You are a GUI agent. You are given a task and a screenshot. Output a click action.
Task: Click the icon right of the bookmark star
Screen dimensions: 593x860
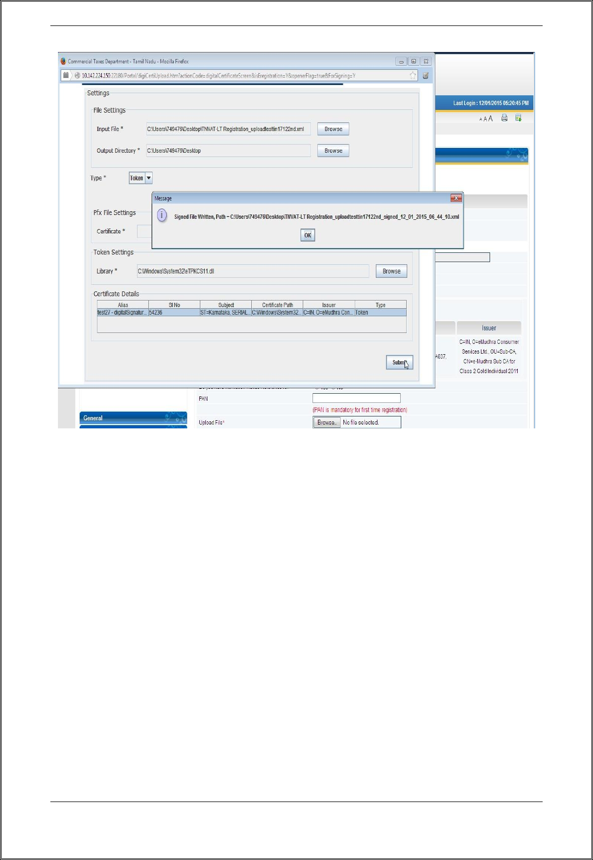tap(426, 75)
